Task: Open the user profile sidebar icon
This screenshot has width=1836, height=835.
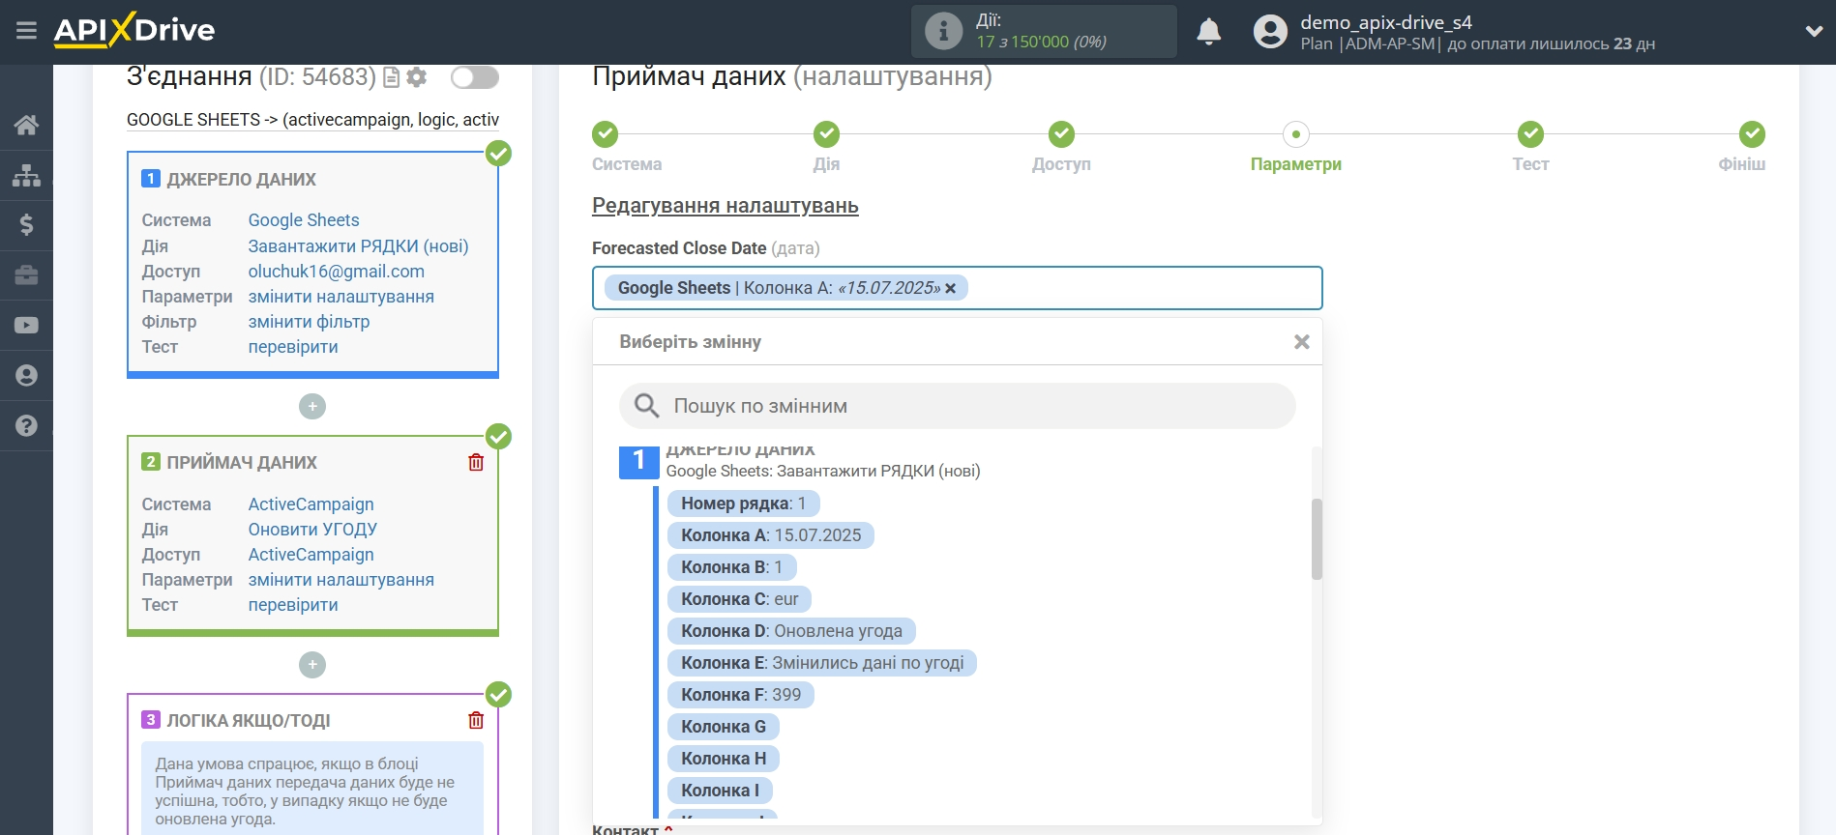Action: [x=26, y=376]
